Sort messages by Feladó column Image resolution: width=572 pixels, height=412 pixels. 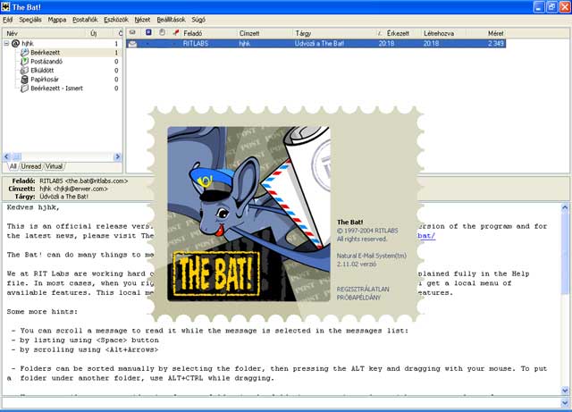[193, 33]
